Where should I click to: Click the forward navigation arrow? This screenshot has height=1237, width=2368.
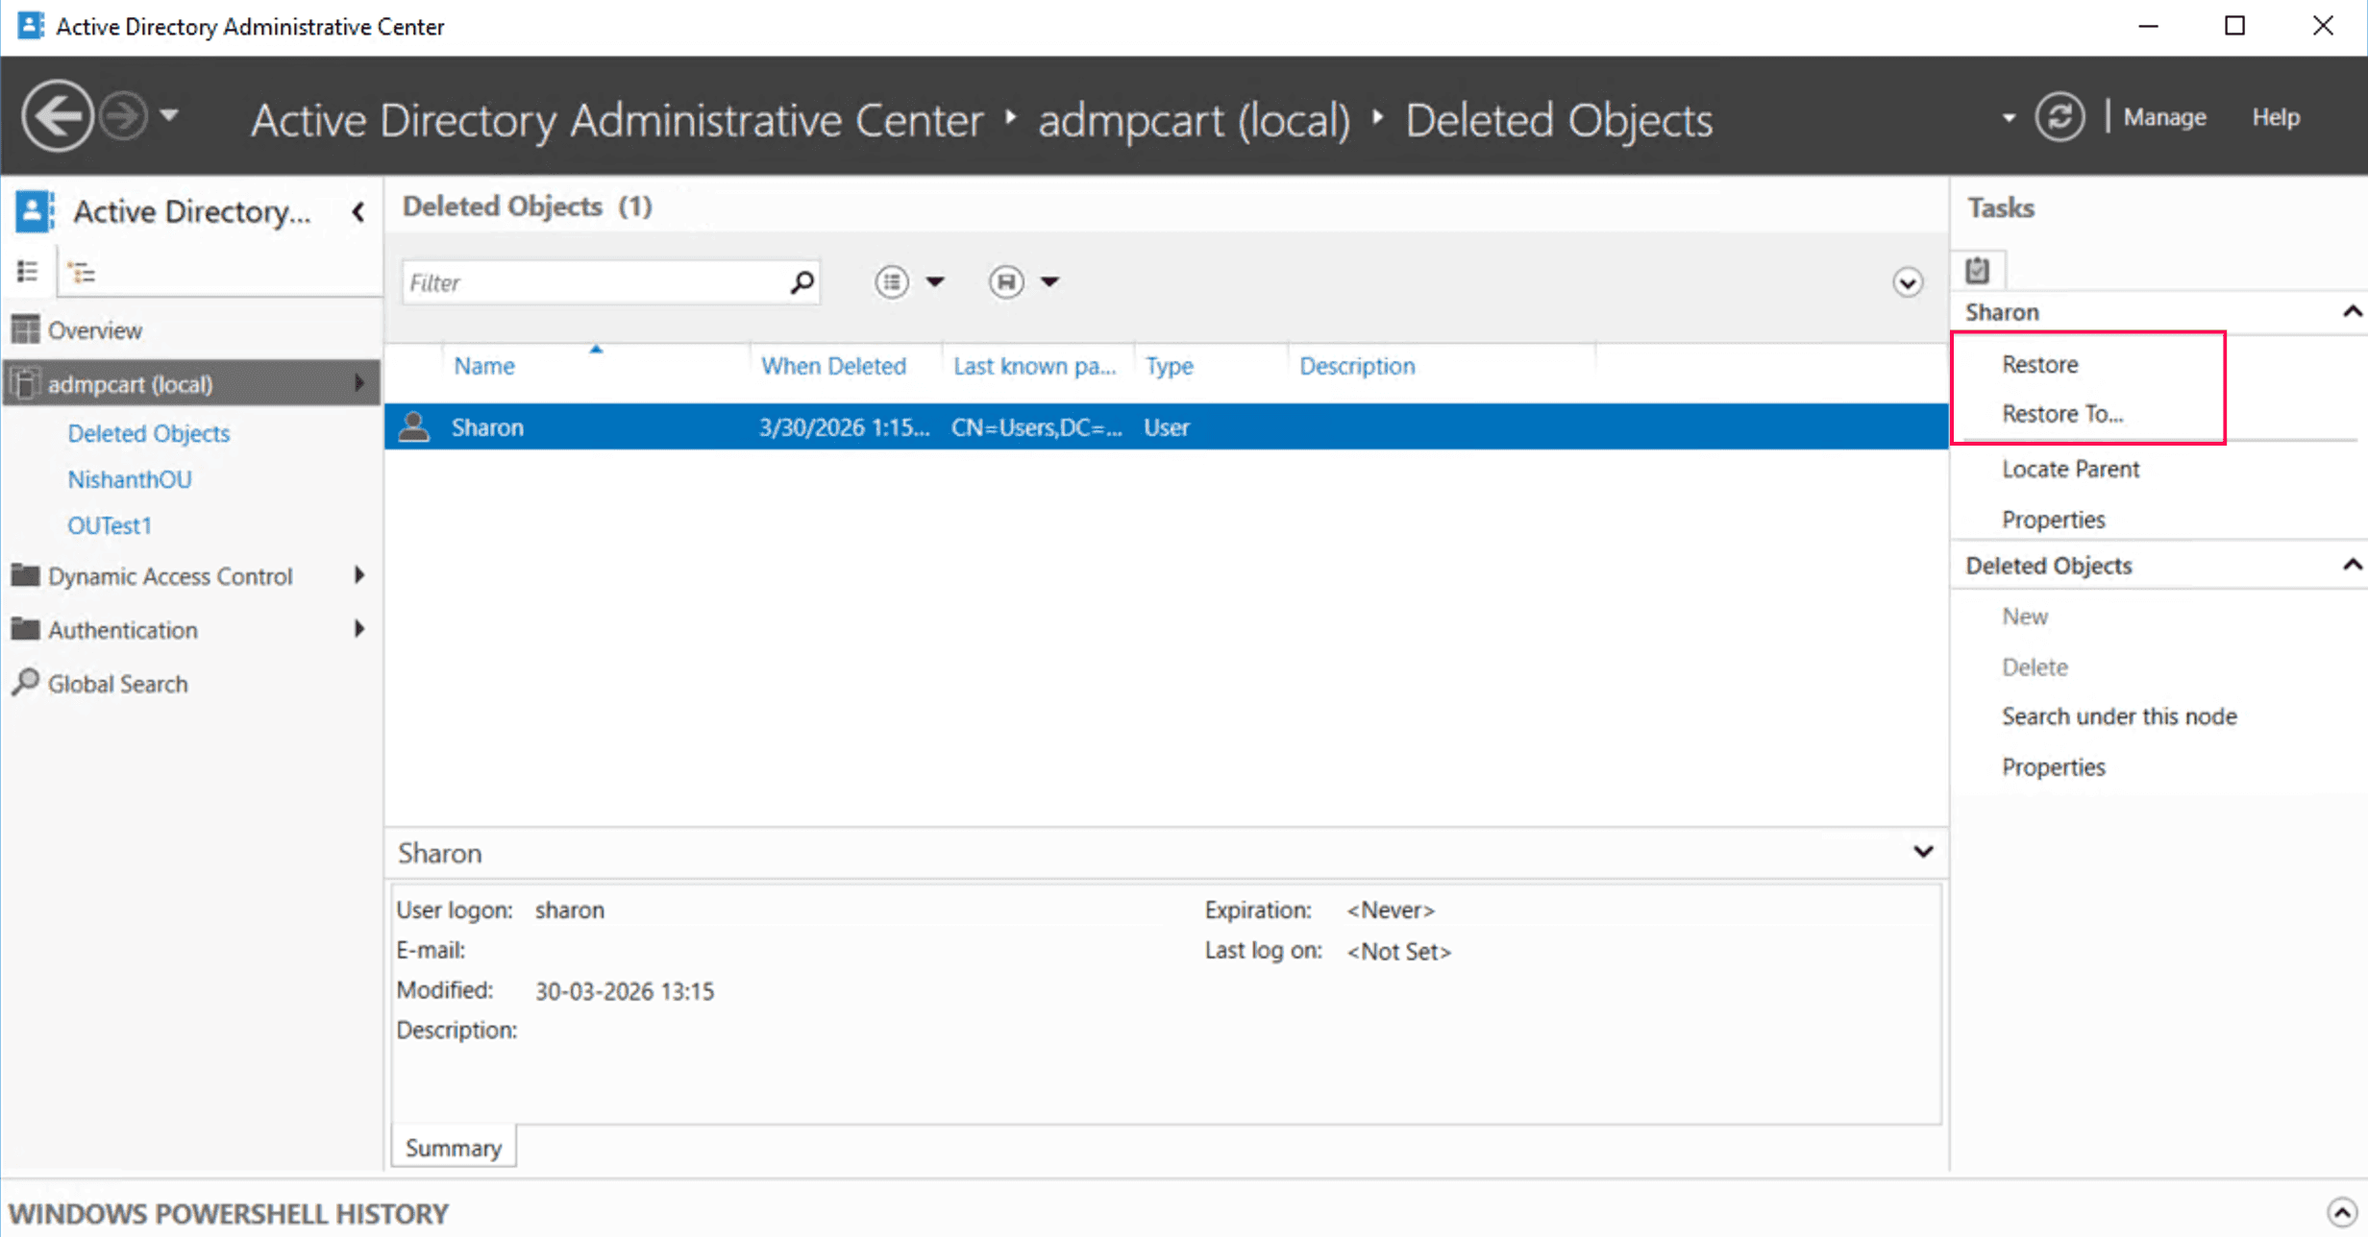click(120, 115)
